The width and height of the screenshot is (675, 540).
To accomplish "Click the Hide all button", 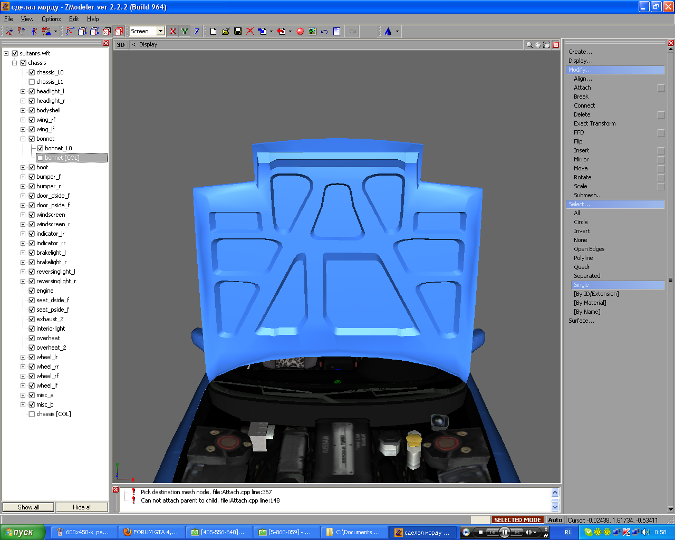I will [82, 507].
